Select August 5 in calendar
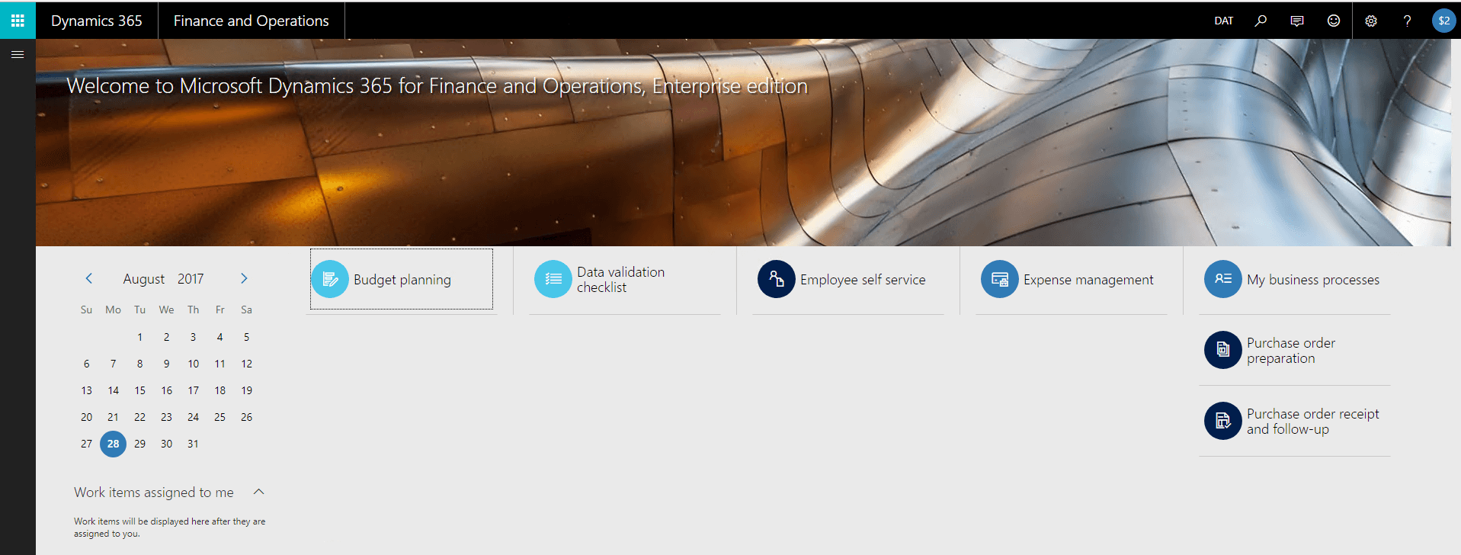1461x555 pixels. [x=246, y=337]
